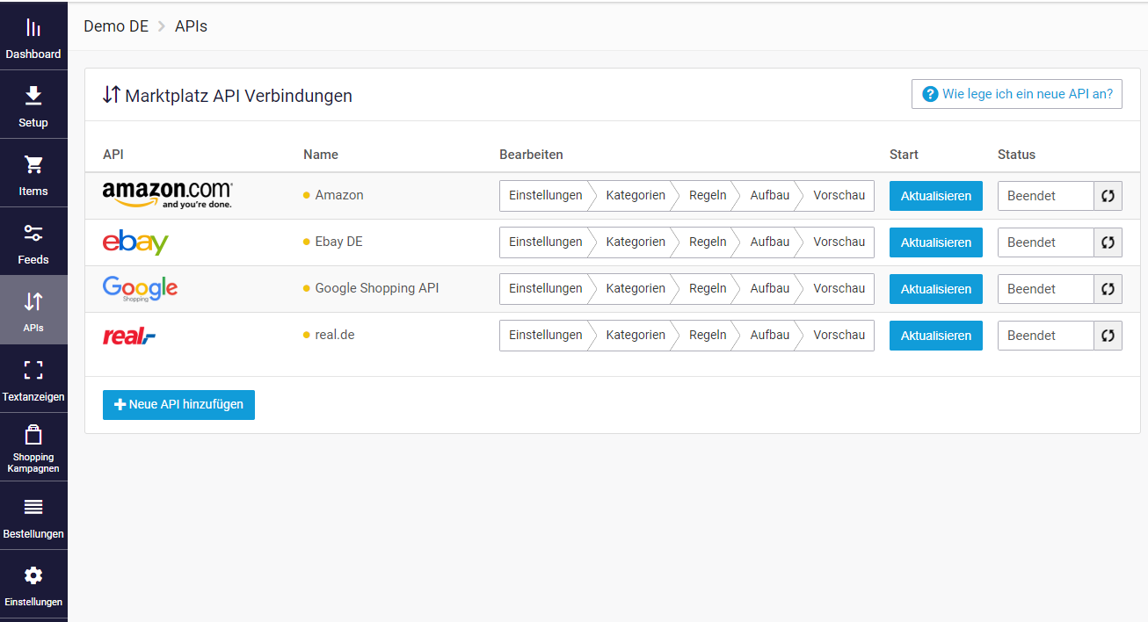Open Vorschau step for Amazon
This screenshot has height=622, width=1148.
[x=839, y=196]
